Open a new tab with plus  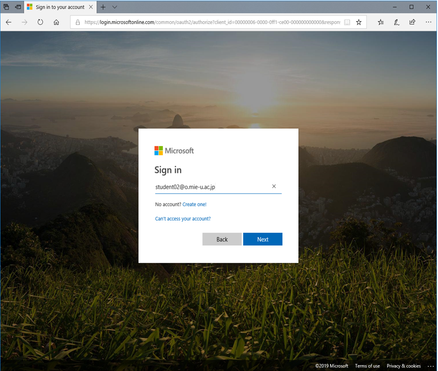(x=103, y=7)
